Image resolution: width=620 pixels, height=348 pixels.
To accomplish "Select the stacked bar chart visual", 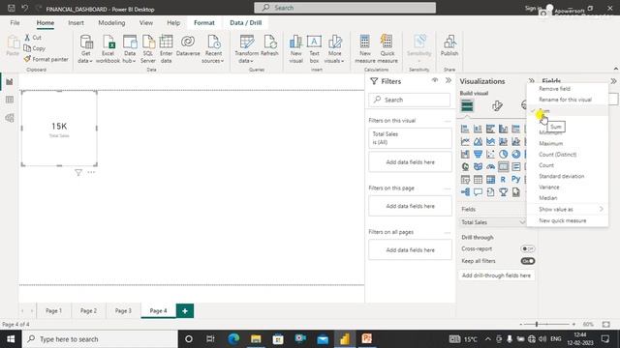I will tap(465, 129).
